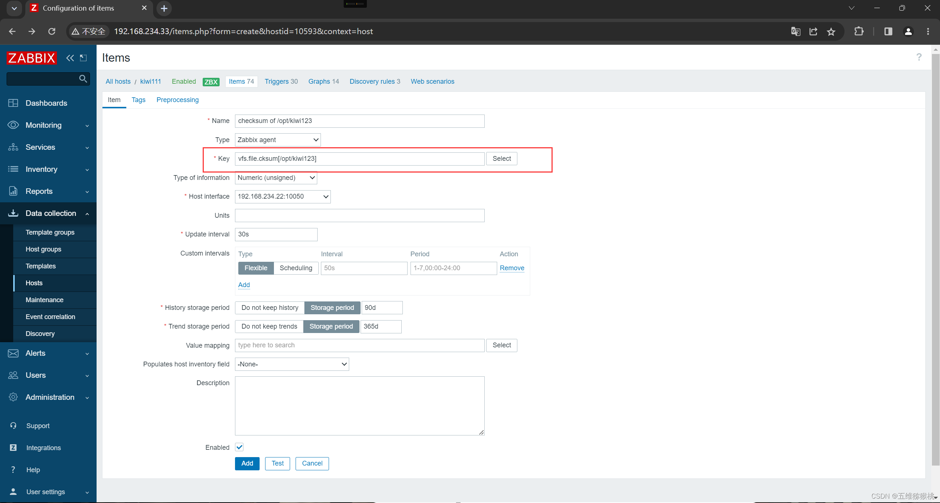Switch to the Tags tab

click(138, 99)
